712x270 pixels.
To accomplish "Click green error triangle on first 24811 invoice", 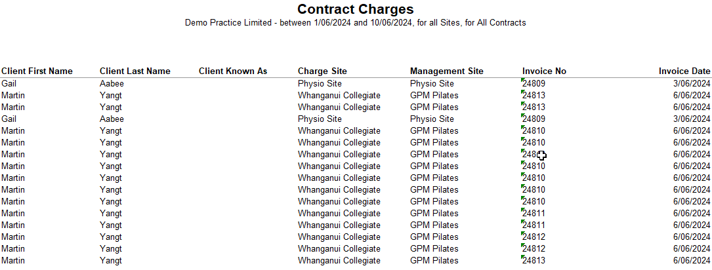I will (522, 209).
